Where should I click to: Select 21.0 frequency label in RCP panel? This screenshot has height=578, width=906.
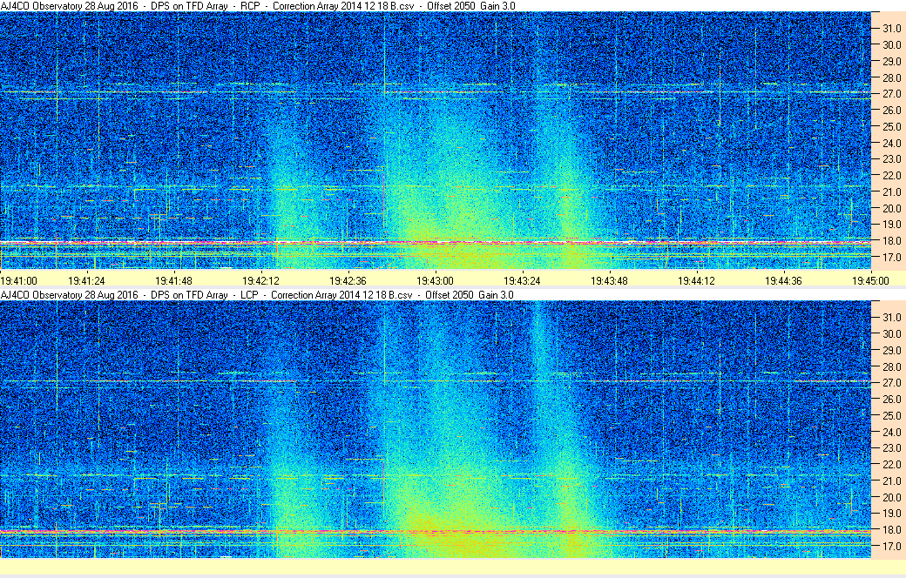tap(891, 192)
